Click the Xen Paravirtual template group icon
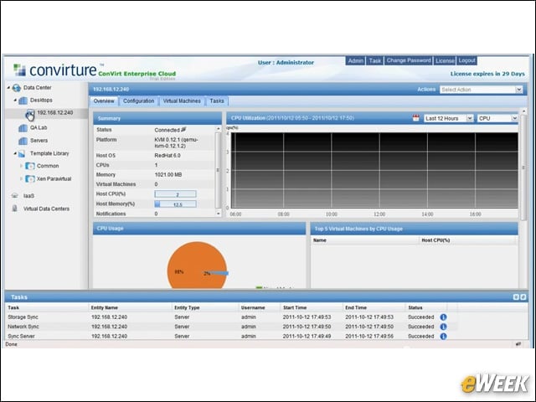This screenshot has width=536, height=402. [x=30, y=178]
